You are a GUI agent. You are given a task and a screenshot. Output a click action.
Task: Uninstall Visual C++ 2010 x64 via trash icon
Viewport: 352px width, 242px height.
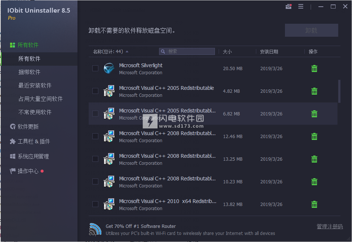click(x=314, y=204)
